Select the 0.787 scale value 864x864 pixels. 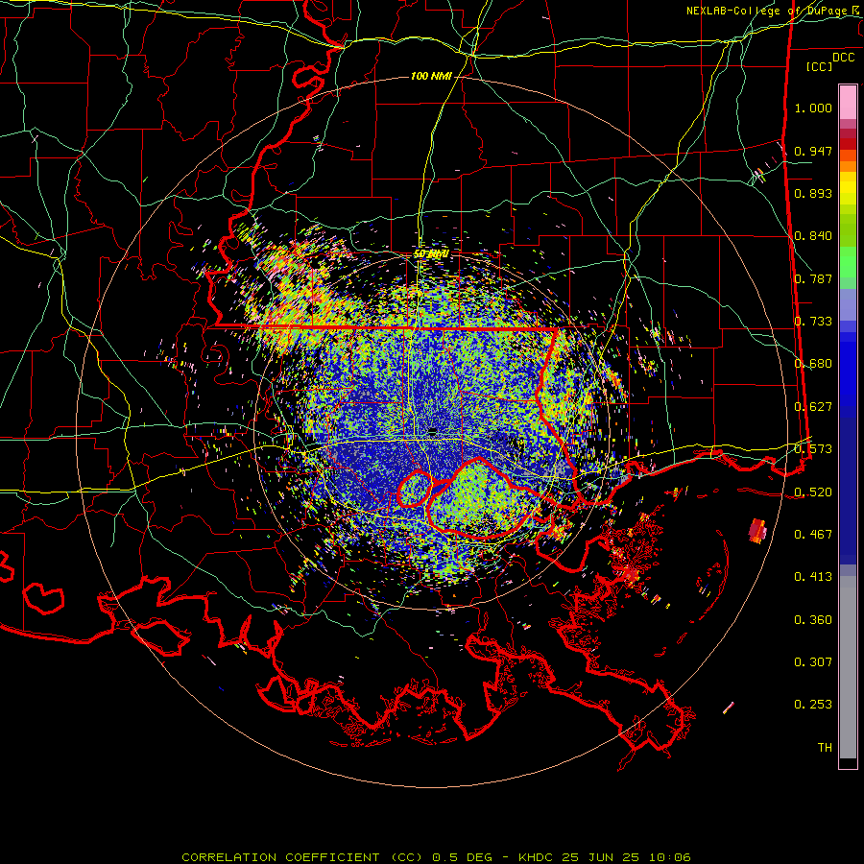point(813,278)
